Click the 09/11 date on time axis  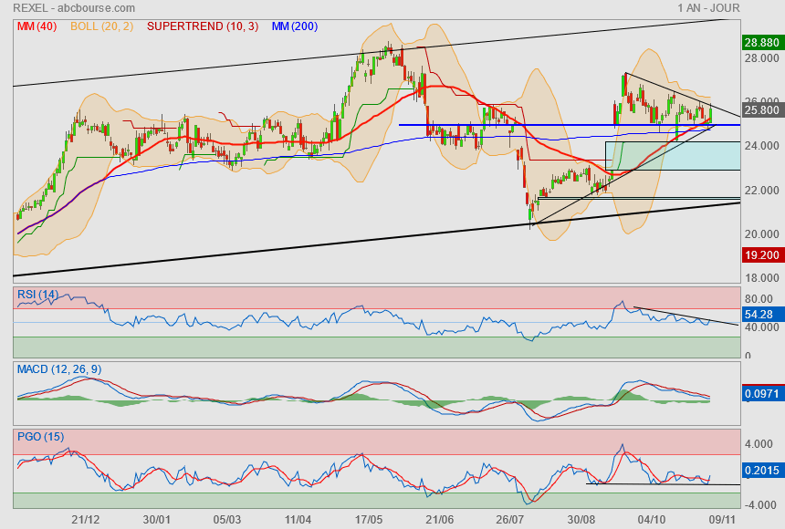(723, 518)
